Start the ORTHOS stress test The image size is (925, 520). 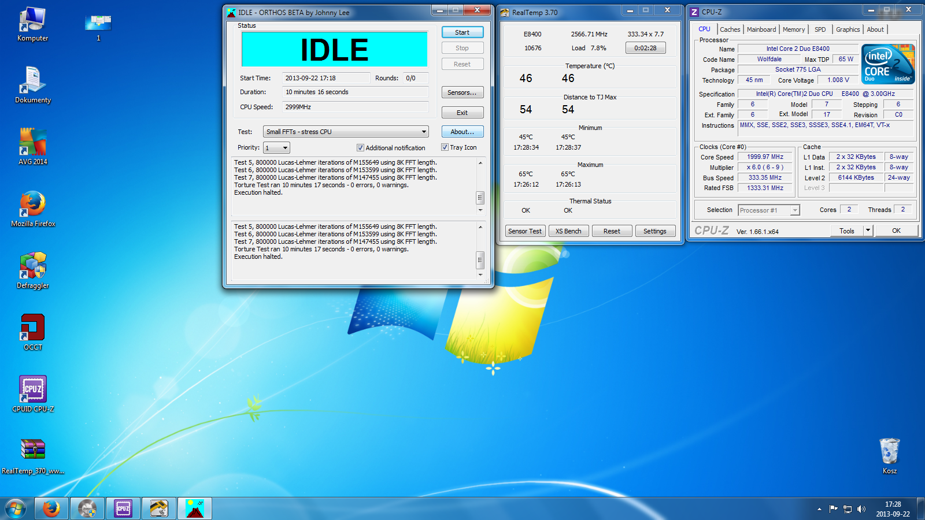[x=462, y=32]
